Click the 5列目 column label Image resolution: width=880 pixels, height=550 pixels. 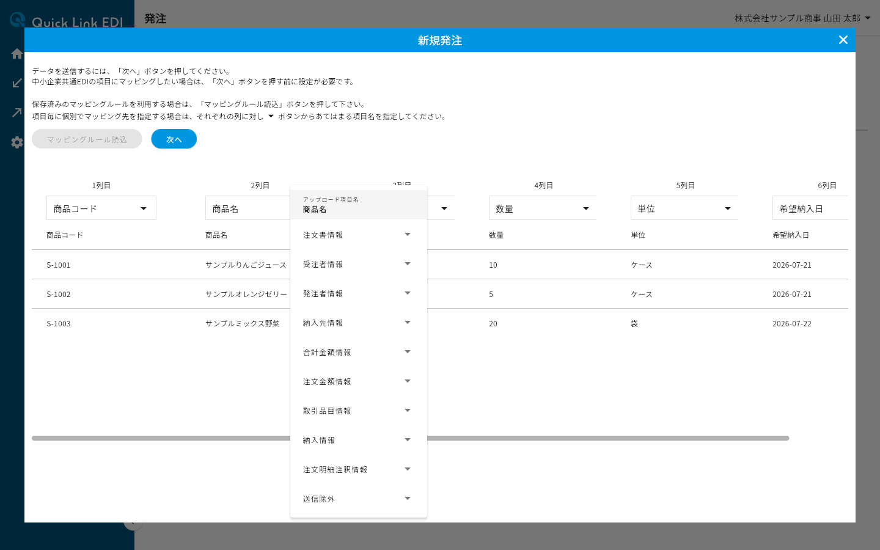coord(686,185)
